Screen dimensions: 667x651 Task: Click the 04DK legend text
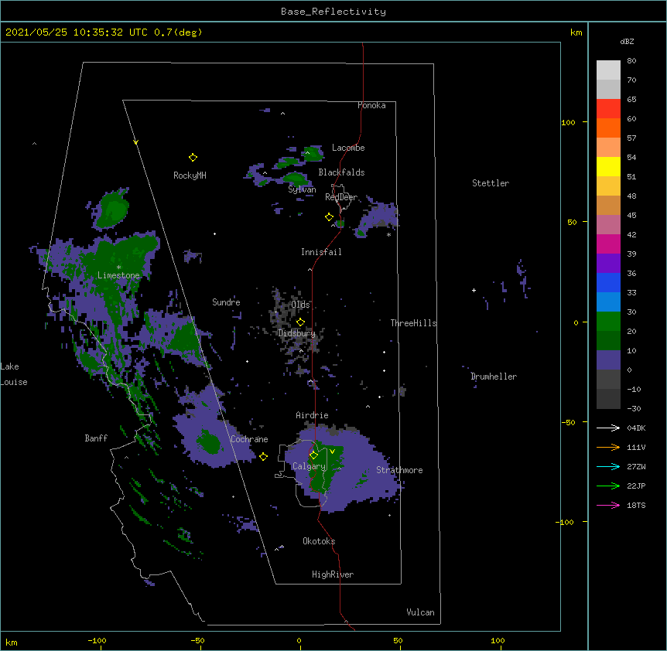(636, 428)
